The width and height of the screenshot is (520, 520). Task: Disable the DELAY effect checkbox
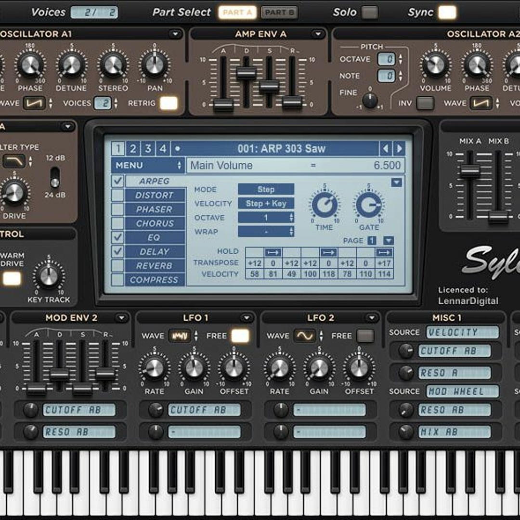click(117, 252)
